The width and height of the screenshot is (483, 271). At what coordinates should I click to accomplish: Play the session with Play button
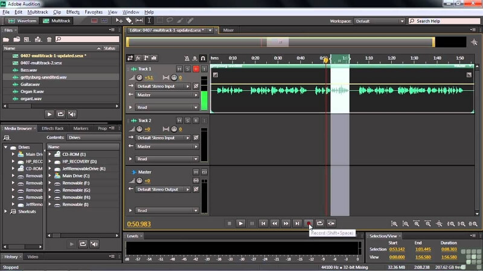240,223
